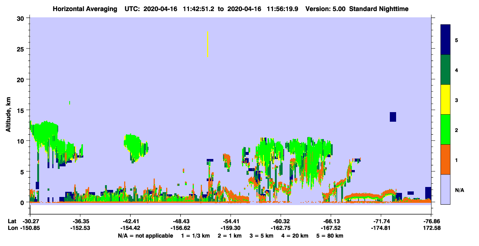479x246 pixels.
Task: Click latitude value -66.13
Action: click(x=331, y=221)
